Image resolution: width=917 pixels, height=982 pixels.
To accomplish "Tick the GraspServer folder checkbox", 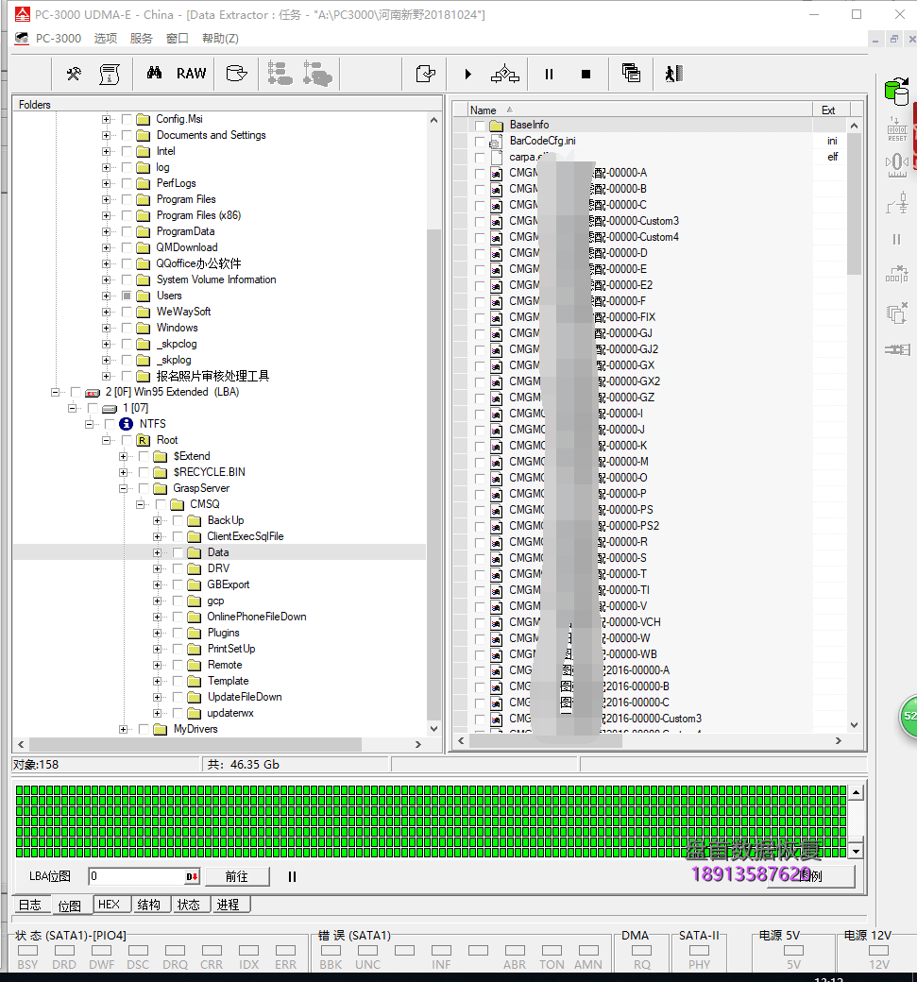I will 144,488.
